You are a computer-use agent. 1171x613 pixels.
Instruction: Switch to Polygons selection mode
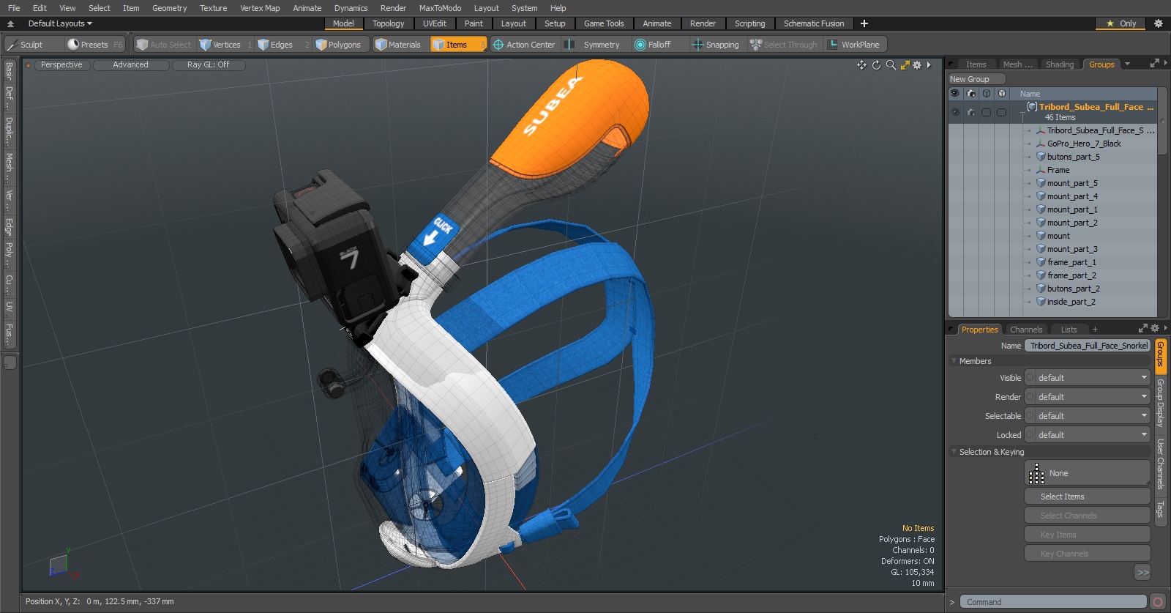coord(339,45)
